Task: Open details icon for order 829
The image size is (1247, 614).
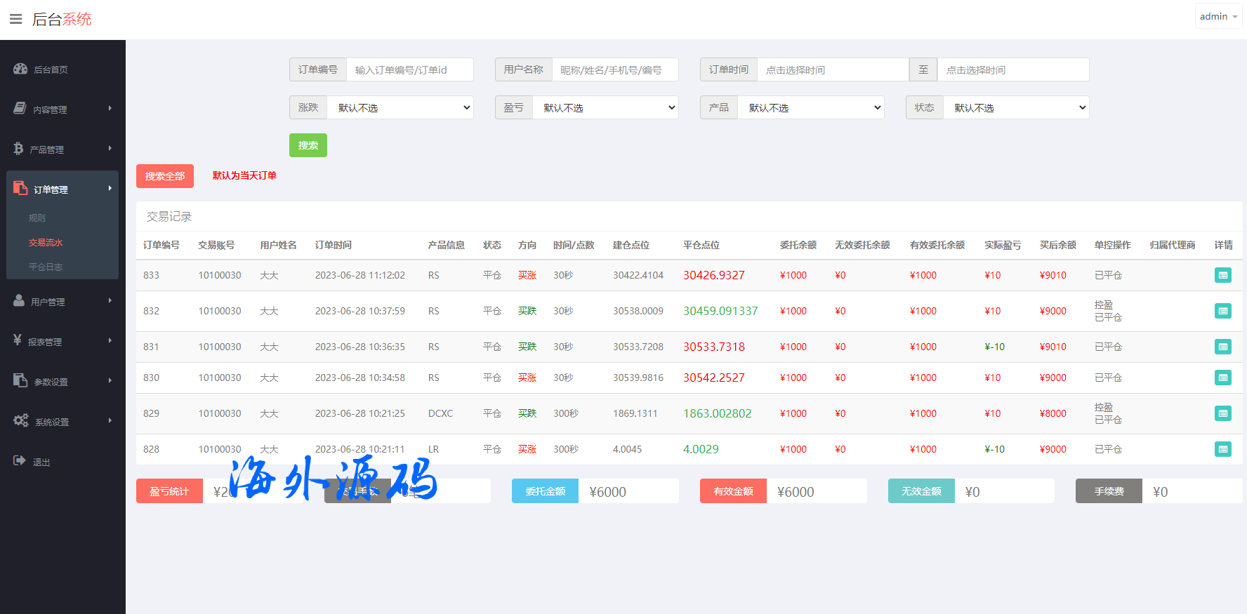Action: 1222,413
